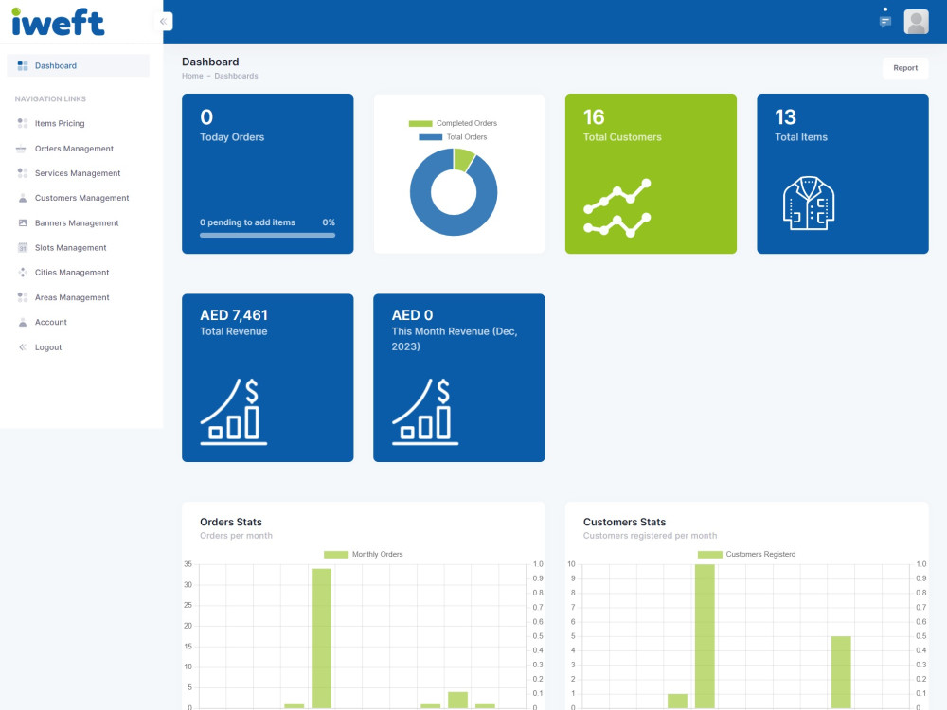Toggle the Completed Orders legend swatch
The width and height of the screenshot is (947, 710).
[x=420, y=123]
